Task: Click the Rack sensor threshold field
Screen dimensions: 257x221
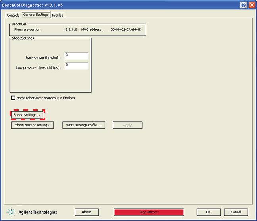Action: (76, 56)
